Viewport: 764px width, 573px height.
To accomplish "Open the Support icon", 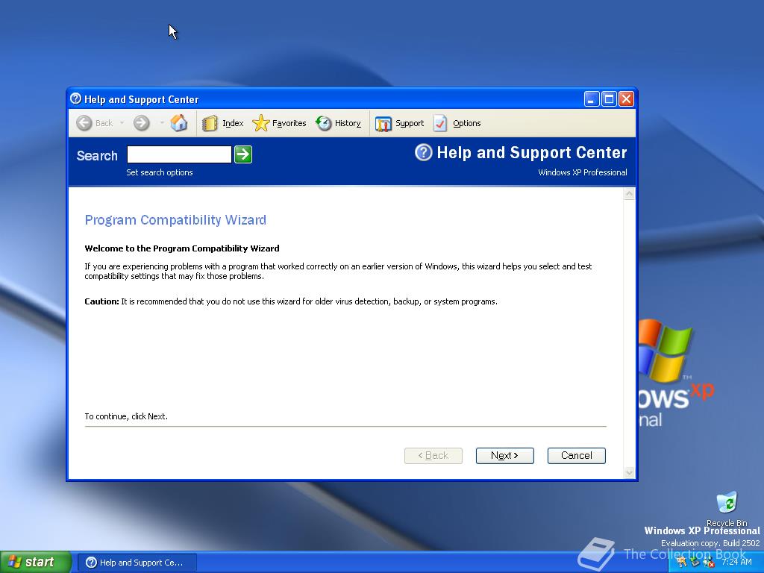I will (383, 124).
